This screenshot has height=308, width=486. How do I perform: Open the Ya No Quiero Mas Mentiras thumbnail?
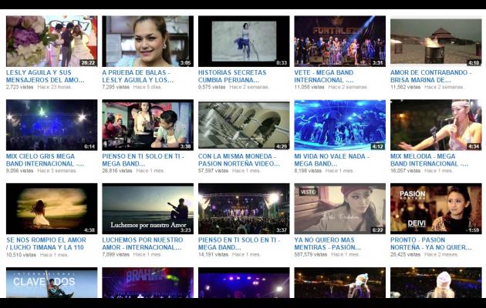click(x=340, y=209)
